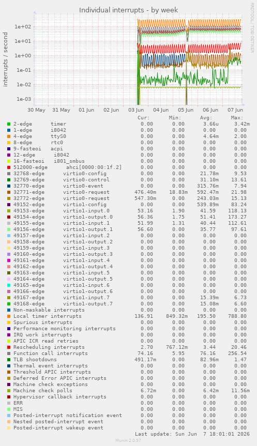The image size is (257, 446).
Task: Select the ERR legend label
Action: pyautogui.click(x=18, y=403)
